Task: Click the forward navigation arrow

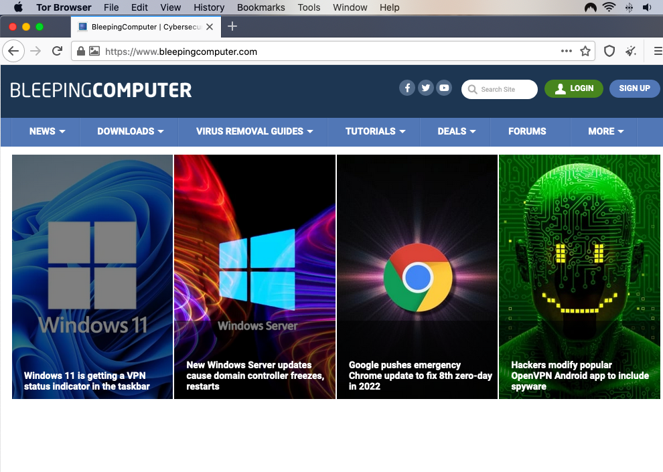Action: 35,52
